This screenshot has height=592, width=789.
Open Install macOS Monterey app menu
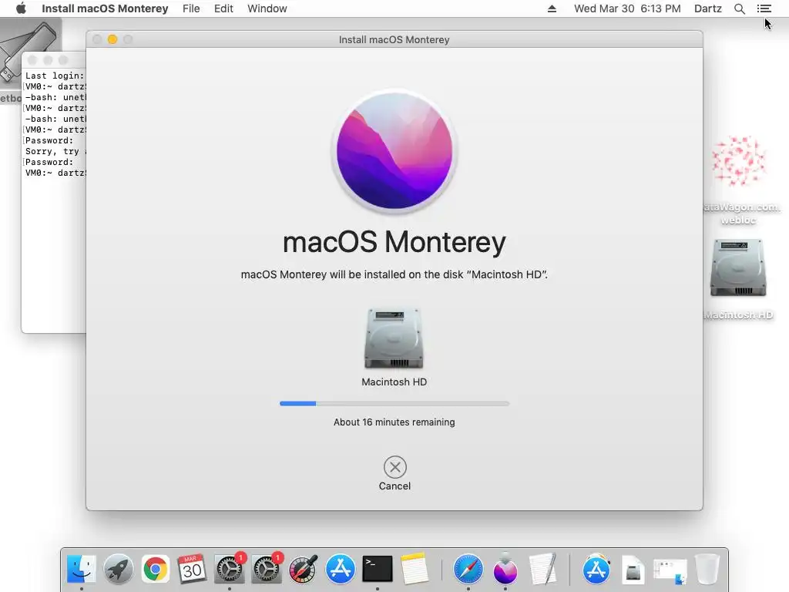(x=105, y=8)
